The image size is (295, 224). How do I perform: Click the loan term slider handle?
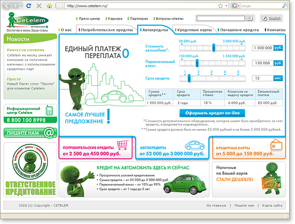(189, 78)
